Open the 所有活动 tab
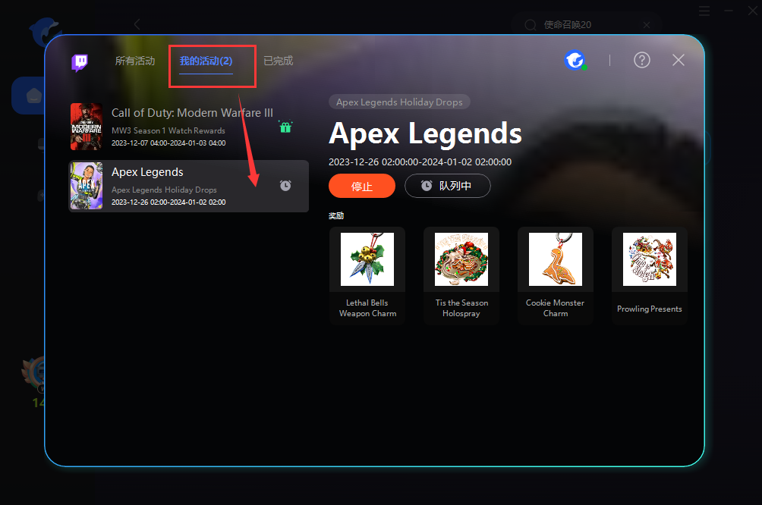Viewport: 762px width, 505px height. (135, 61)
